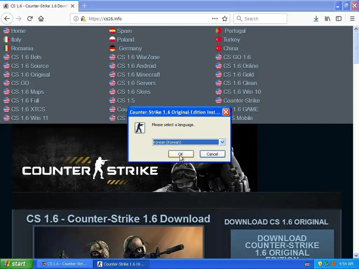Image resolution: width=359 pixels, height=269 pixels.
Task: Open the browser home page icon
Action: pyautogui.click(x=41, y=19)
